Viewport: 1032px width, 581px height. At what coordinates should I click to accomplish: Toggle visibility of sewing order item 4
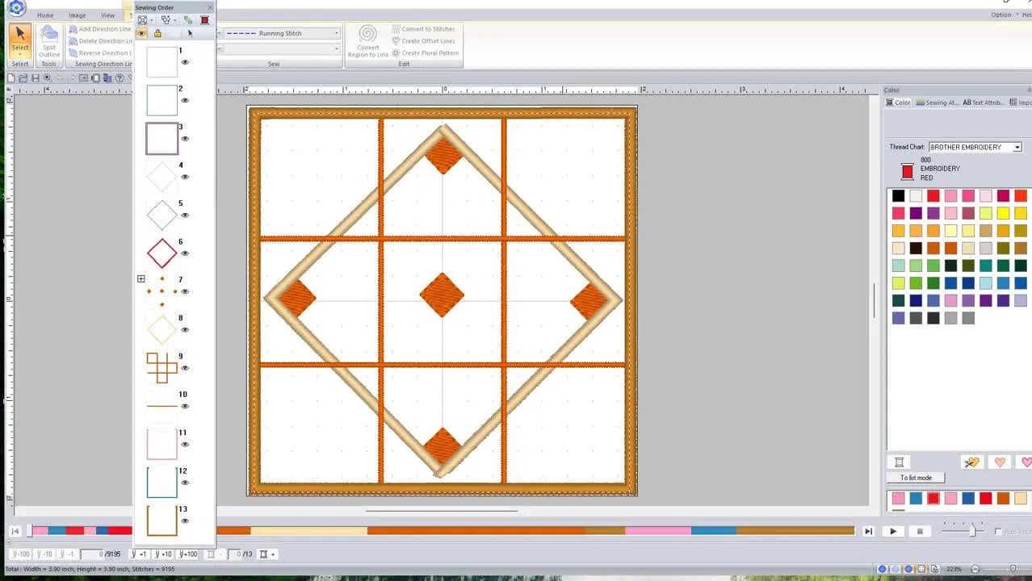pyautogui.click(x=185, y=177)
